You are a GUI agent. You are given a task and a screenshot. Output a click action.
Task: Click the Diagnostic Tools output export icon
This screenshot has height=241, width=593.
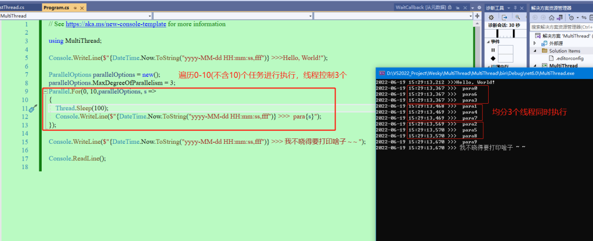pyautogui.click(x=505, y=18)
